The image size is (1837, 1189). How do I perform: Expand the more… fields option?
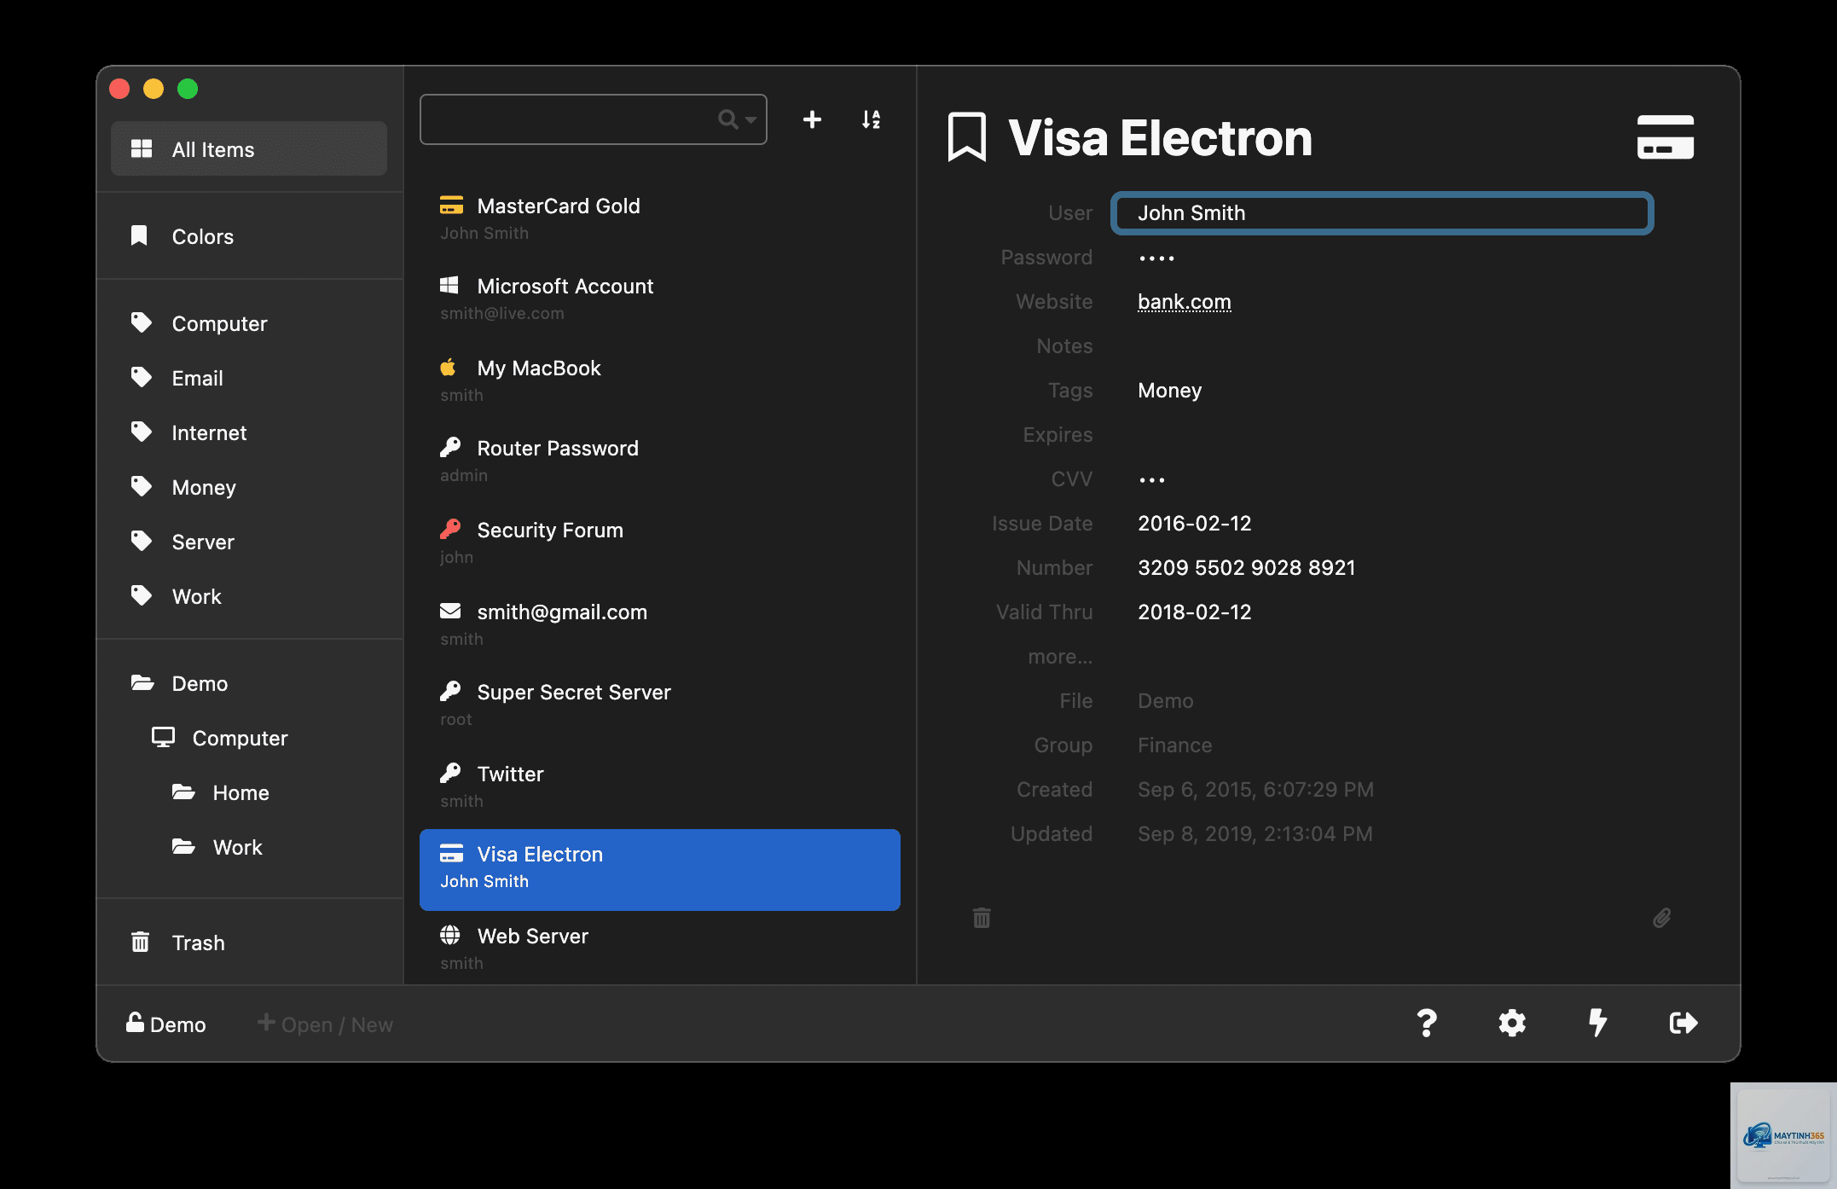(x=1060, y=657)
